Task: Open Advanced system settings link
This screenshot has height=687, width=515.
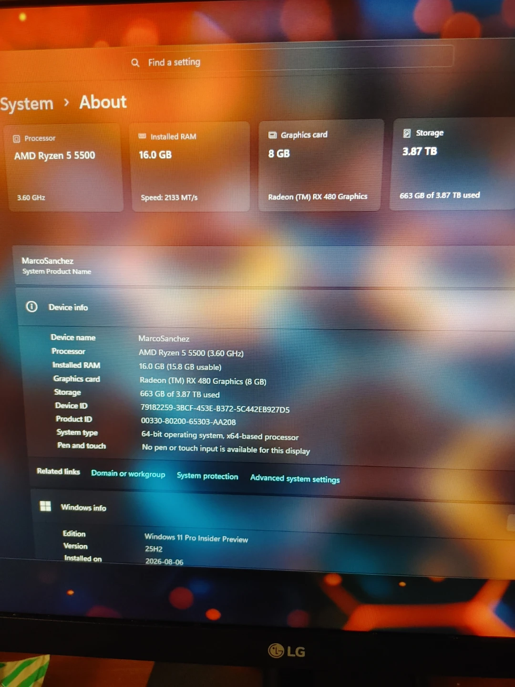Action: point(295,479)
